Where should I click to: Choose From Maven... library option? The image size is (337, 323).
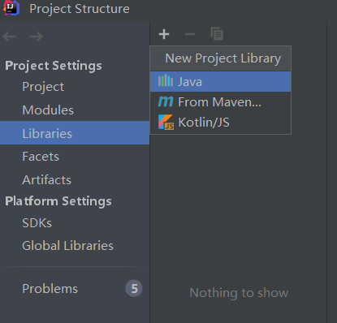221,102
